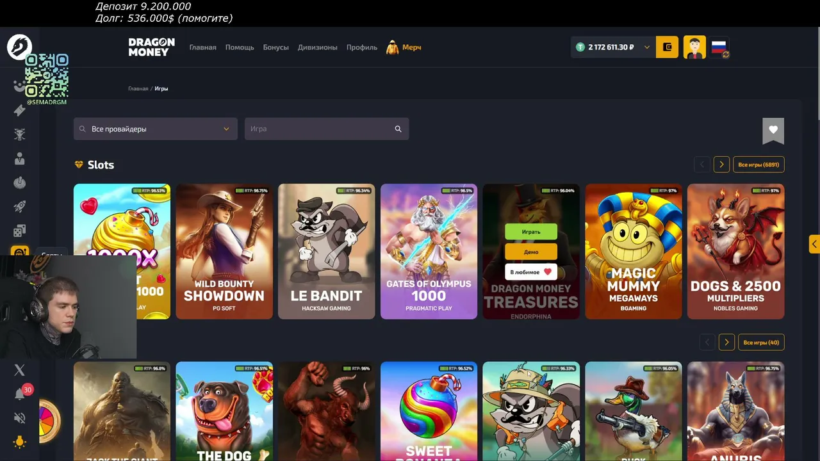The width and height of the screenshot is (820, 461).
Task: Open the giant warrior game card
Action: point(122,411)
